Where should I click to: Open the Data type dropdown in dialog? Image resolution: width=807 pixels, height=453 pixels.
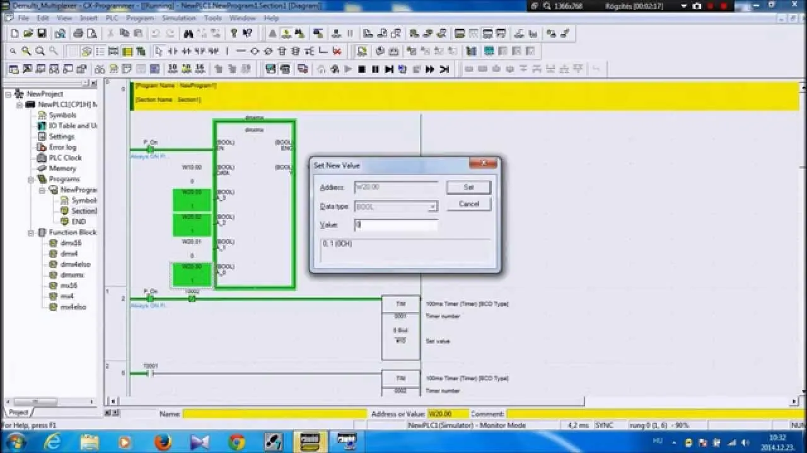(x=433, y=206)
